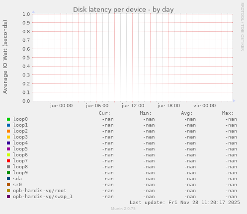247x214 pixels.
Task: Click the 0.2 y-axis value
Action: click(x=26, y=83)
